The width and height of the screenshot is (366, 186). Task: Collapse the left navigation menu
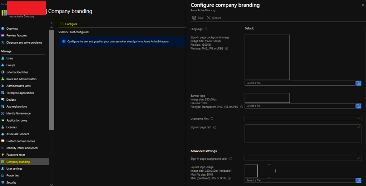tap(51, 22)
